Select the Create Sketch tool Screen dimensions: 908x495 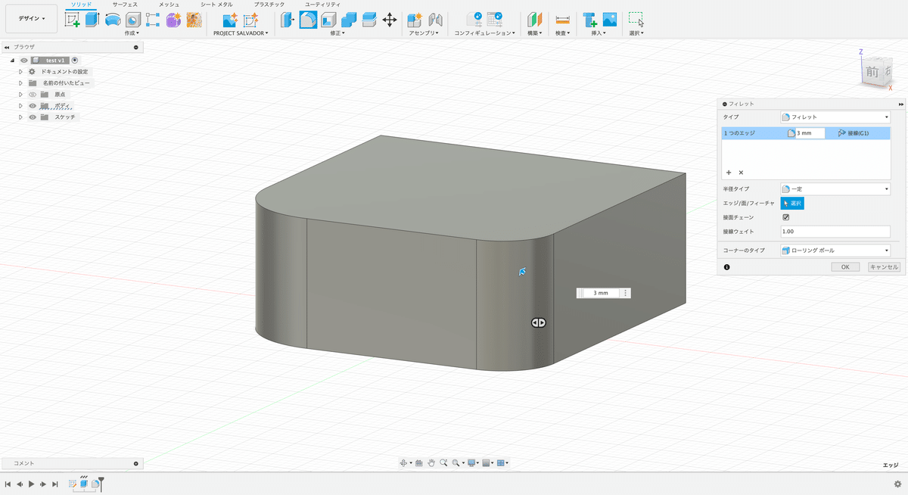(73, 20)
